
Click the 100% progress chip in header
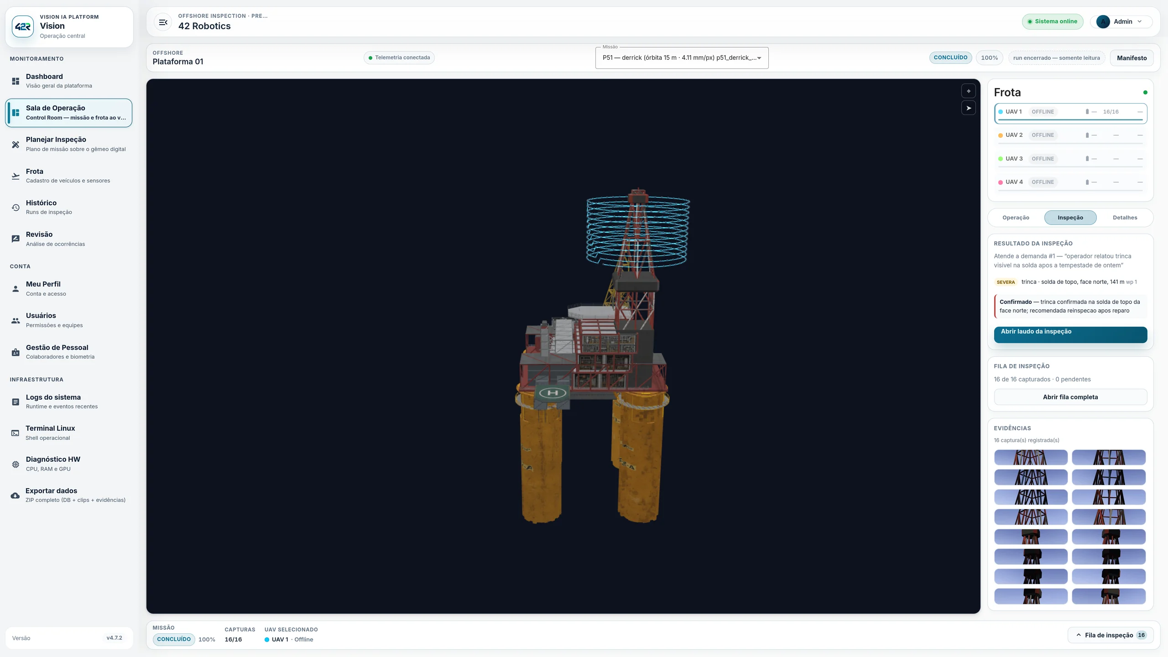989,58
